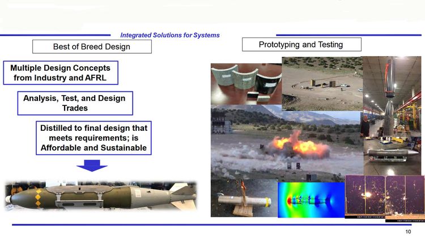Click the curved casing fragments photo

245,83
